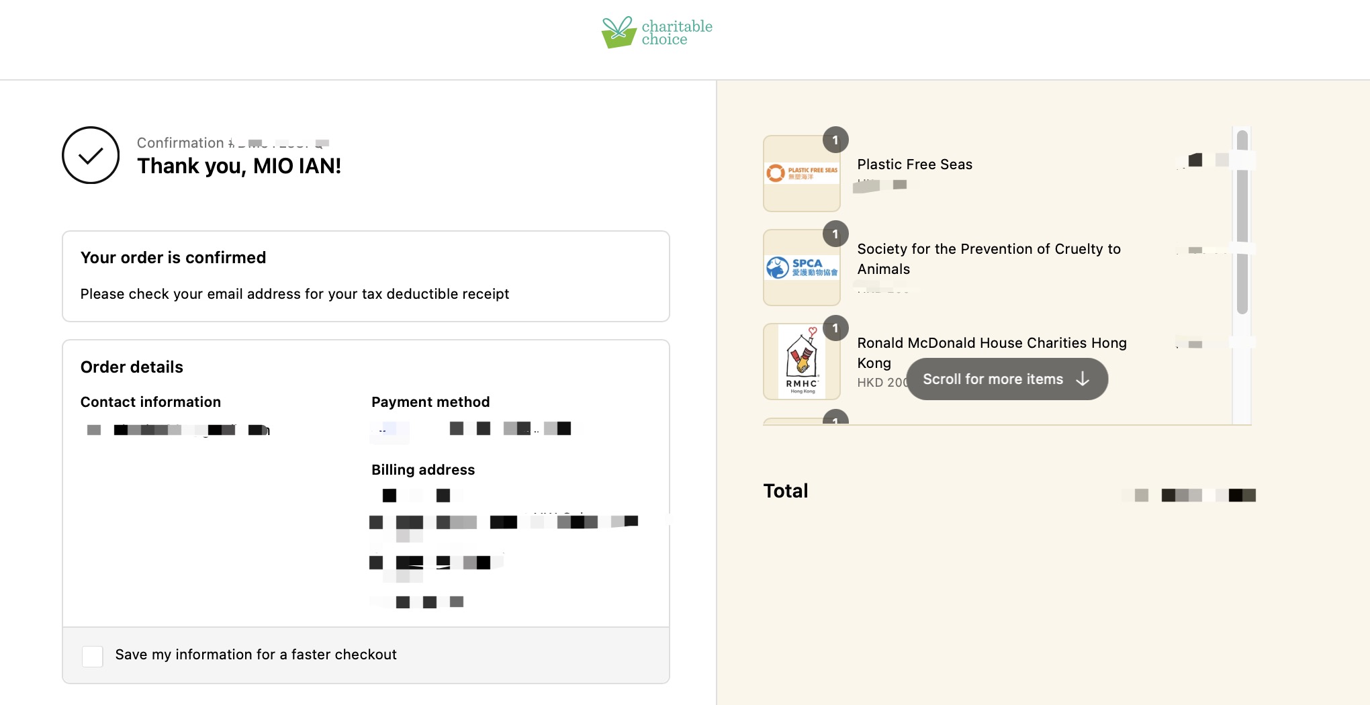Click the Order details heading
This screenshot has height=705, width=1370.
tap(132, 367)
